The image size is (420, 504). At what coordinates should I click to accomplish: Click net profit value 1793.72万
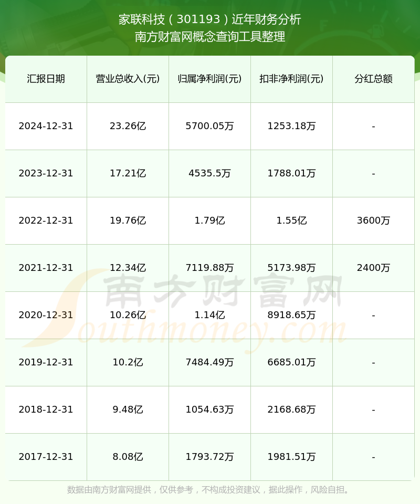pos(210,457)
